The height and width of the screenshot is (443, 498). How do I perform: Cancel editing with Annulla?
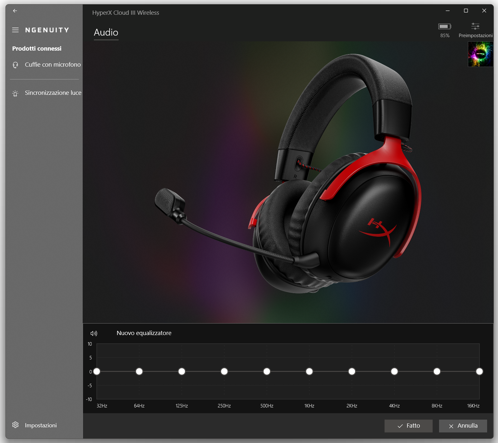(x=463, y=426)
